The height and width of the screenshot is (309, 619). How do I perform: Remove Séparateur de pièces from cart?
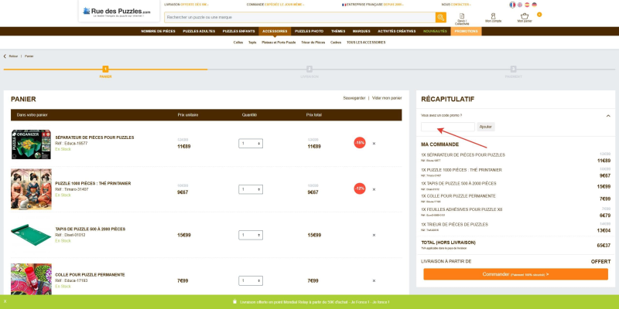(374, 144)
